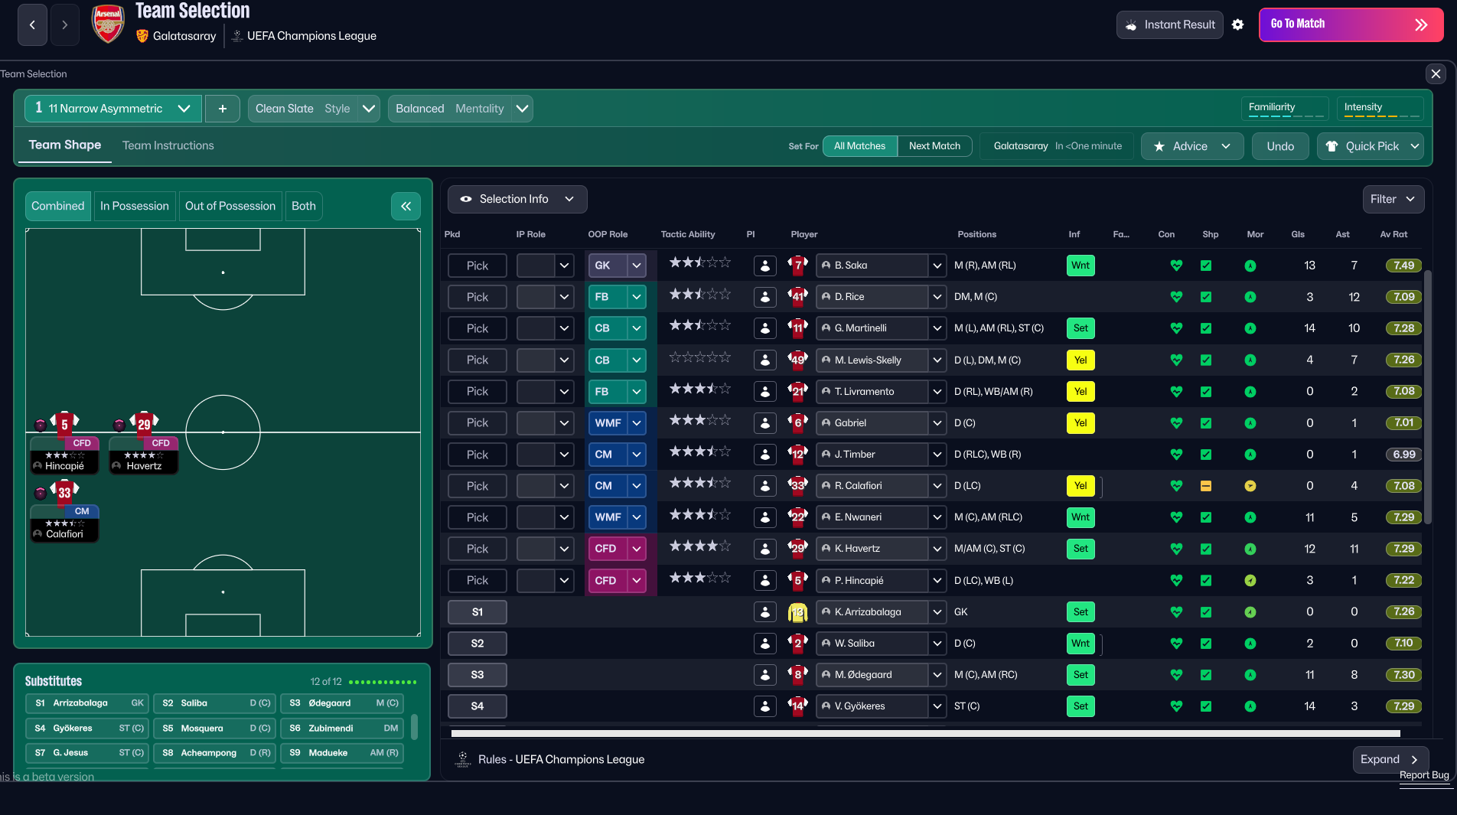Toggle match shape checkbox for K. Havertz
The width and height of the screenshot is (1457, 815).
1206,549
